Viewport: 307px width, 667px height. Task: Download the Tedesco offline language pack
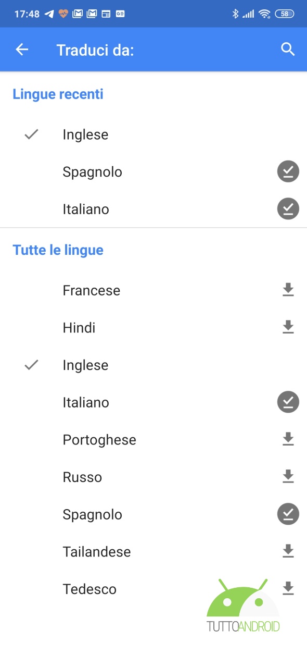click(288, 589)
